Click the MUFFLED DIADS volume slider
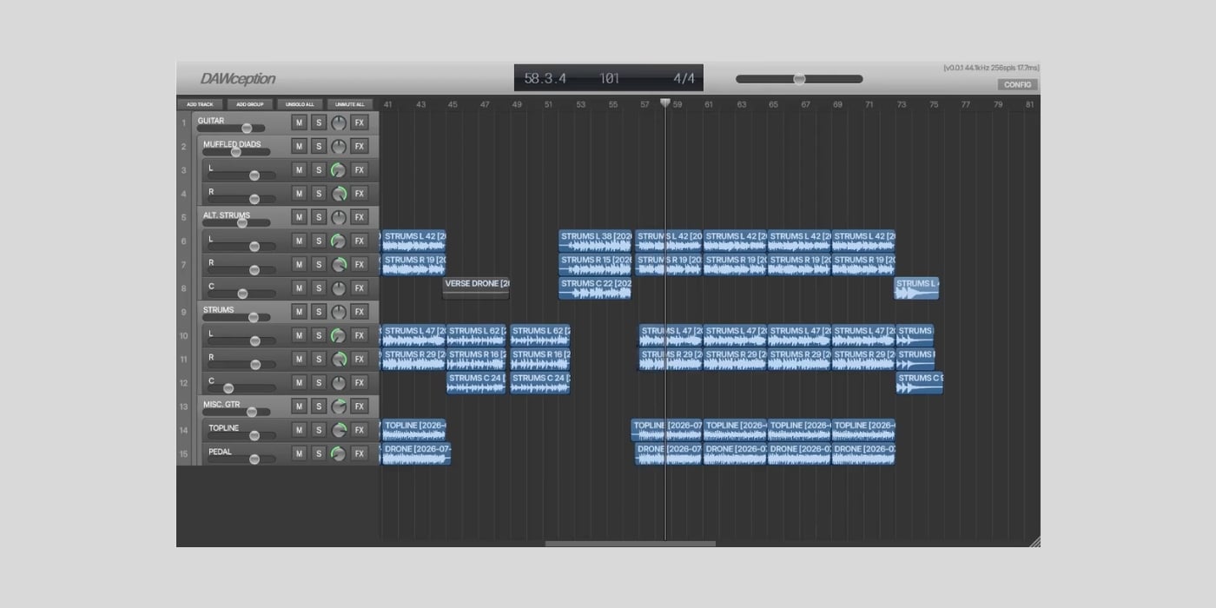Viewport: 1216px width, 608px height. (236, 152)
